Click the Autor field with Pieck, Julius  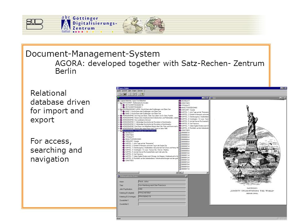coord(162,181)
